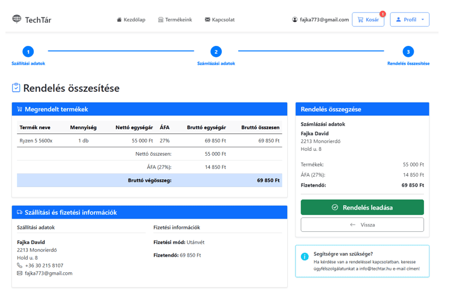This screenshot has width=456, height=297.
Task: Select the Ryzen 5 5600x product row
Action: point(149,141)
